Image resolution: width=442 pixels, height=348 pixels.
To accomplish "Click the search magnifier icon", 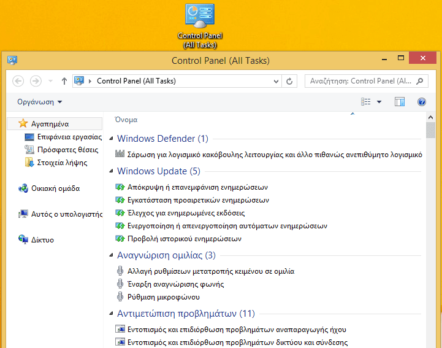I will point(420,81).
